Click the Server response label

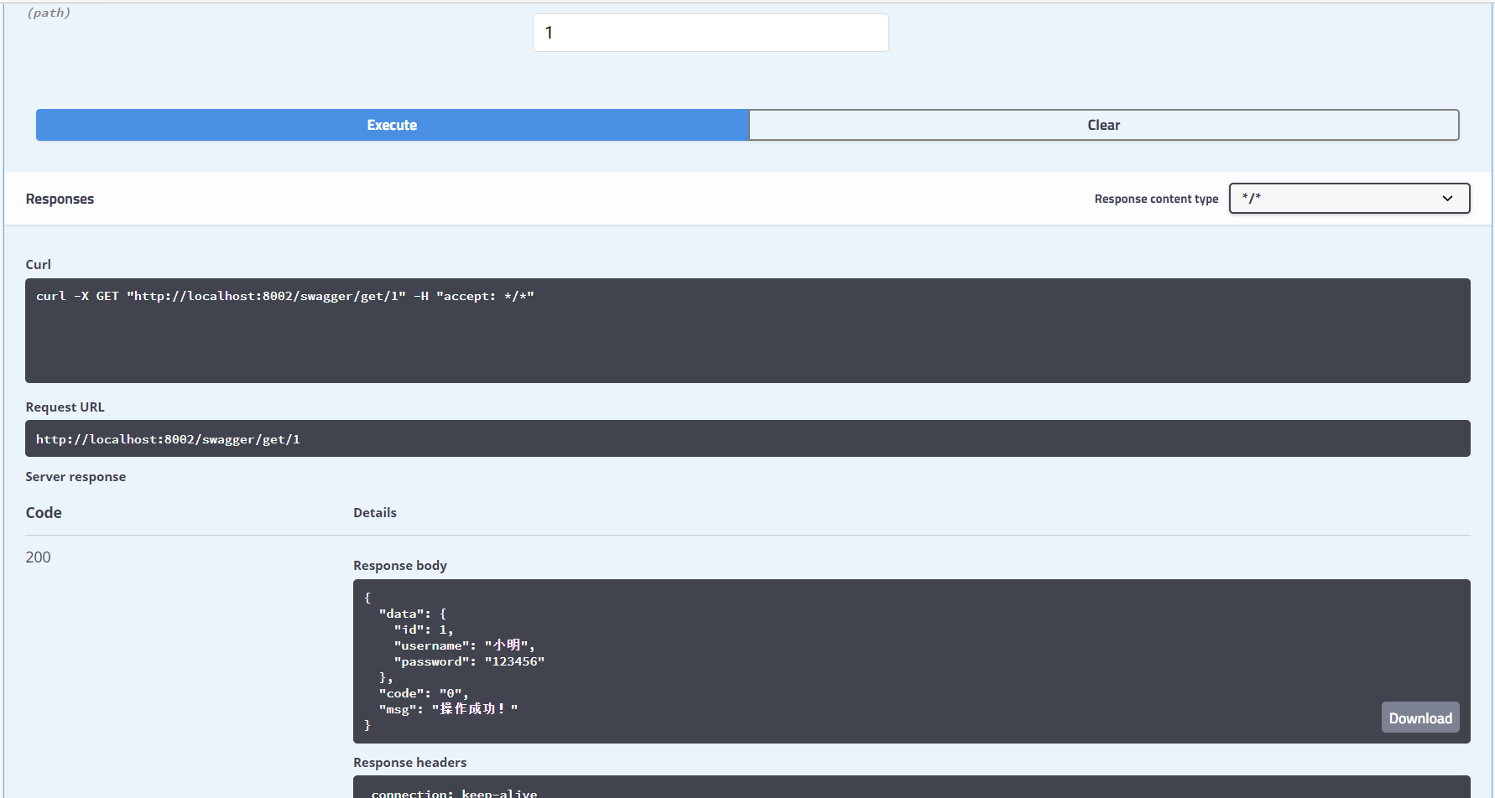[x=76, y=476]
